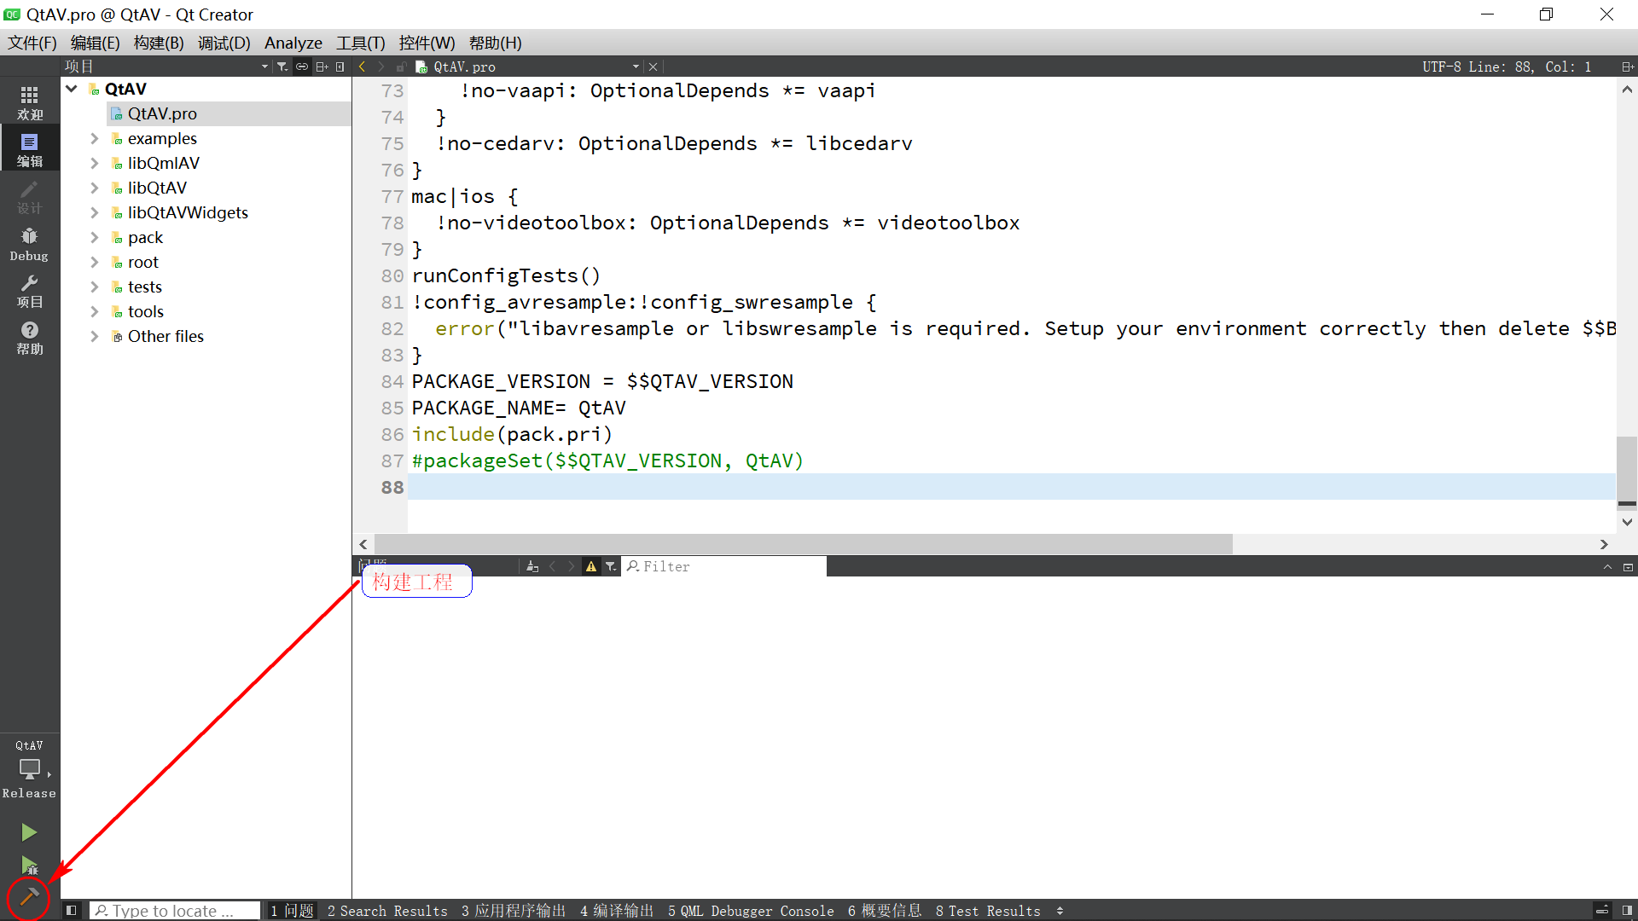Click the editor horizontal scrollbar
The height and width of the screenshot is (921, 1638).
tap(802, 544)
